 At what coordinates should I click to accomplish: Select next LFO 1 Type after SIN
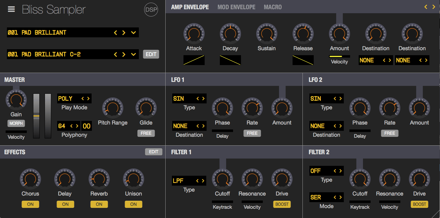(x=203, y=98)
